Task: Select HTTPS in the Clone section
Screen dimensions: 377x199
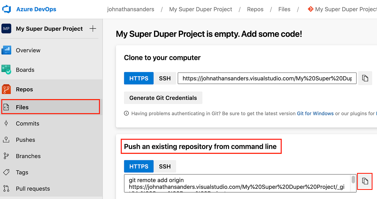Action: (139, 78)
